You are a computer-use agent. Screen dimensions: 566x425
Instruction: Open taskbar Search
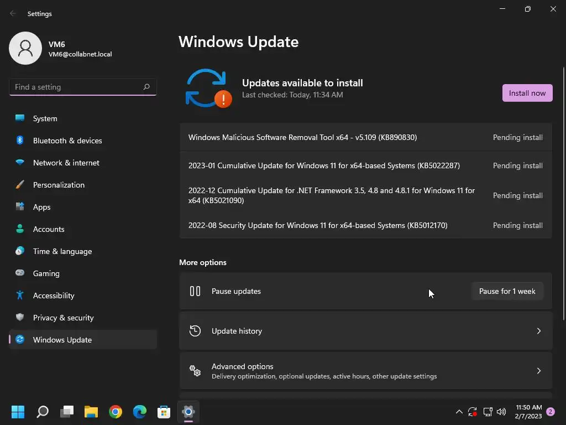[43, 412]
